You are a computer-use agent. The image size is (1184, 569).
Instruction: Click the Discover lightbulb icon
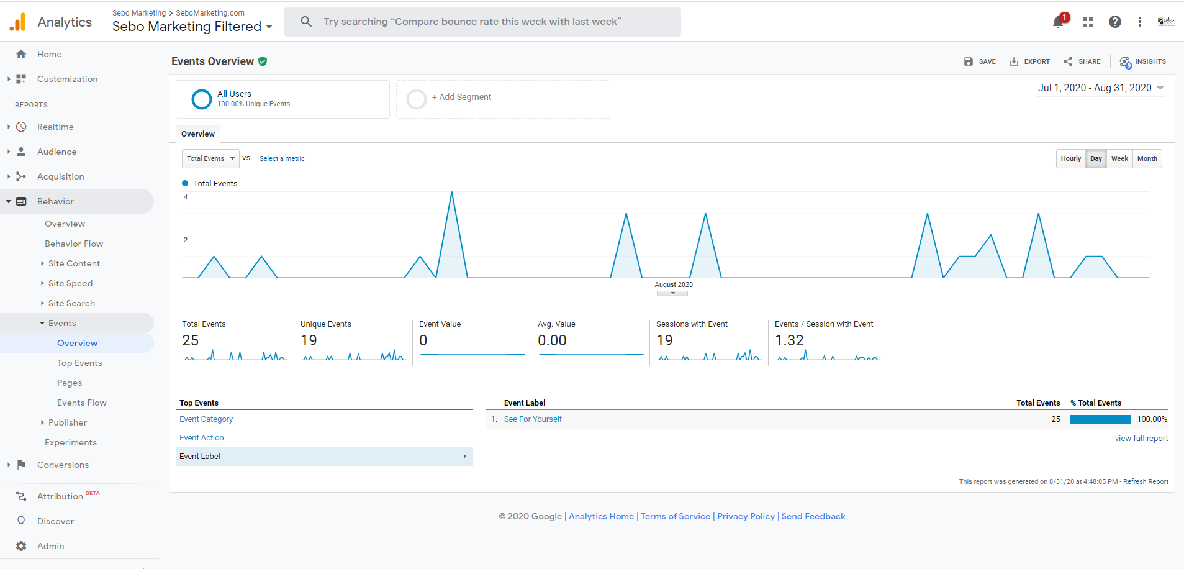point(21,521)
